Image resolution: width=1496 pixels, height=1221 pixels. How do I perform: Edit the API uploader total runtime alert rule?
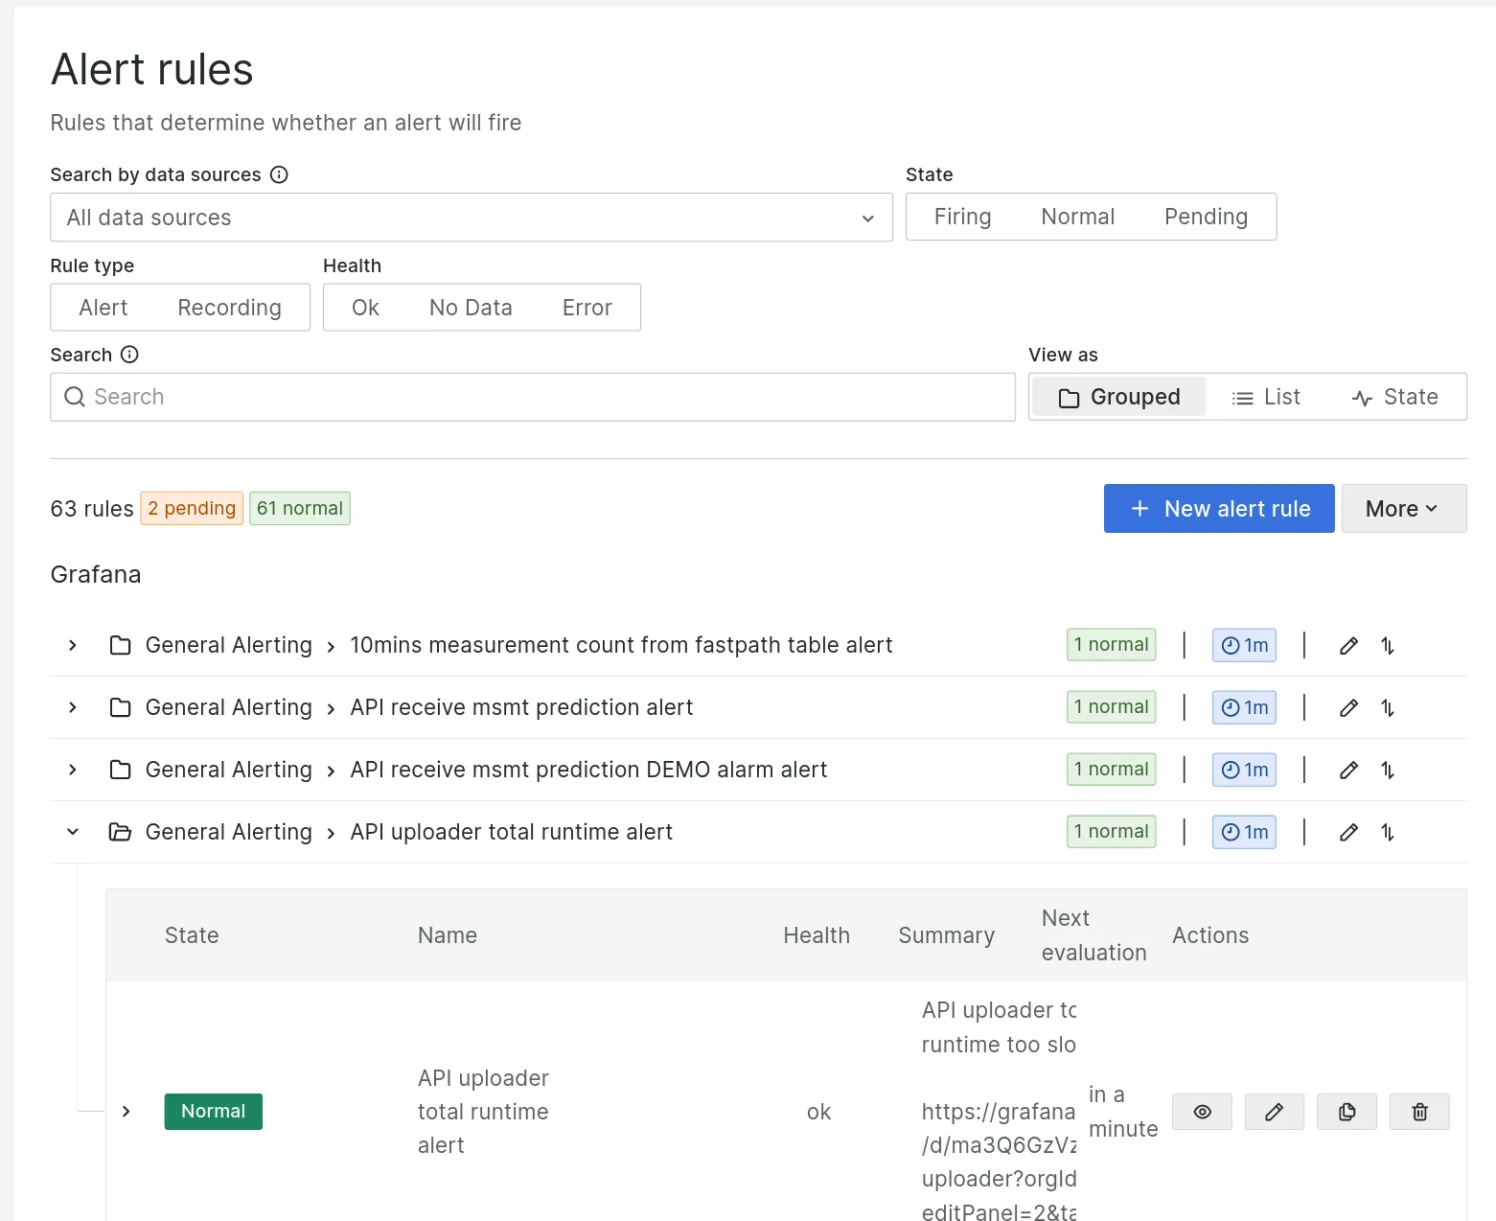coord(1275,1112)
